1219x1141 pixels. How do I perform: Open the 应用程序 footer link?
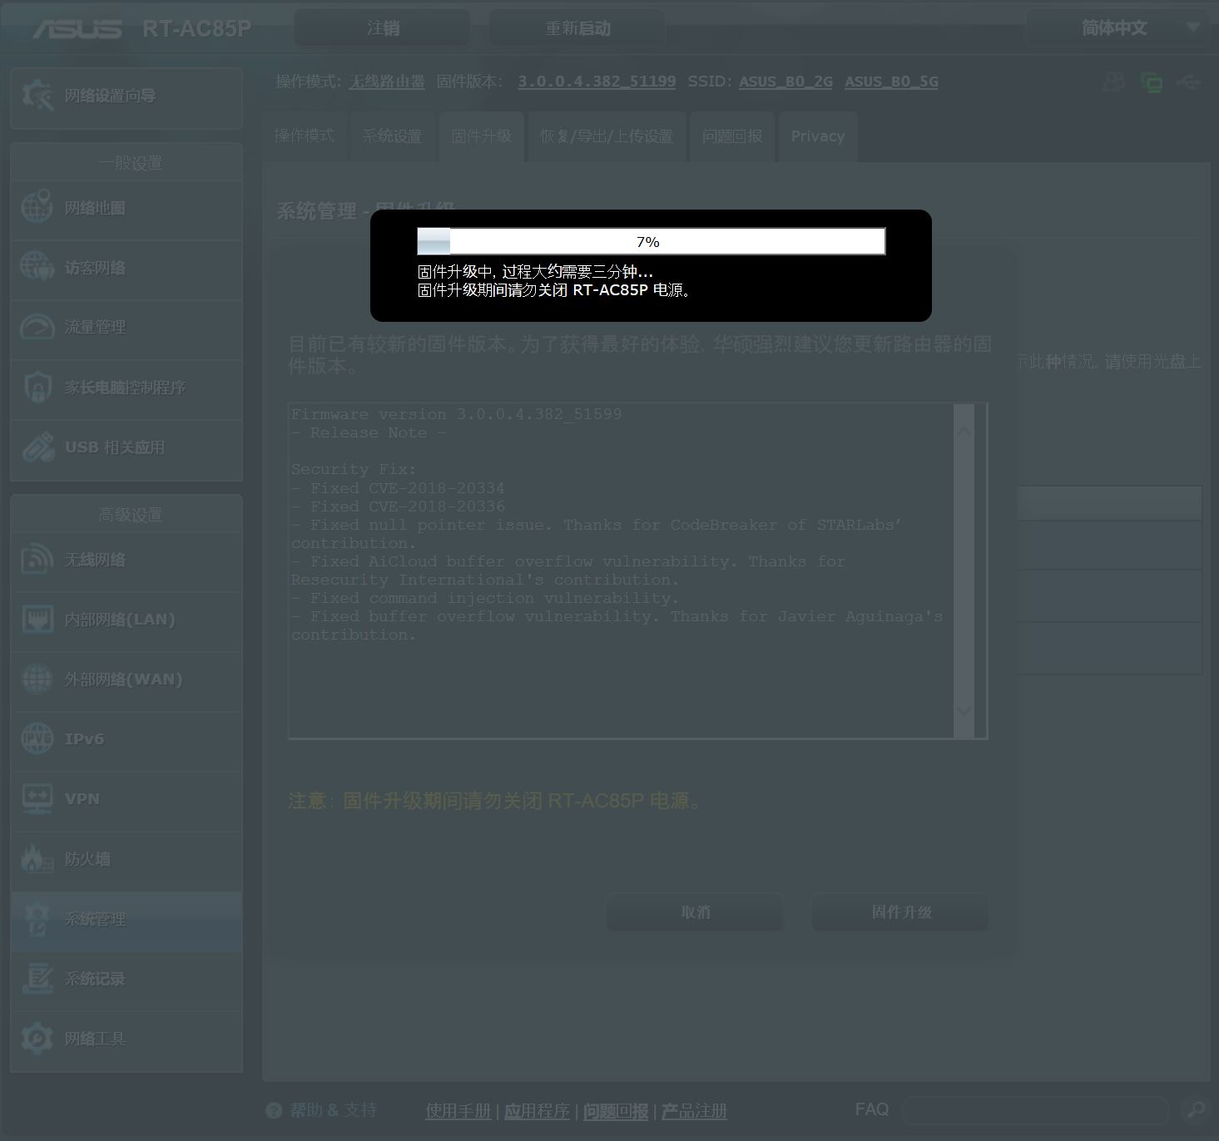pos(537,1111)
